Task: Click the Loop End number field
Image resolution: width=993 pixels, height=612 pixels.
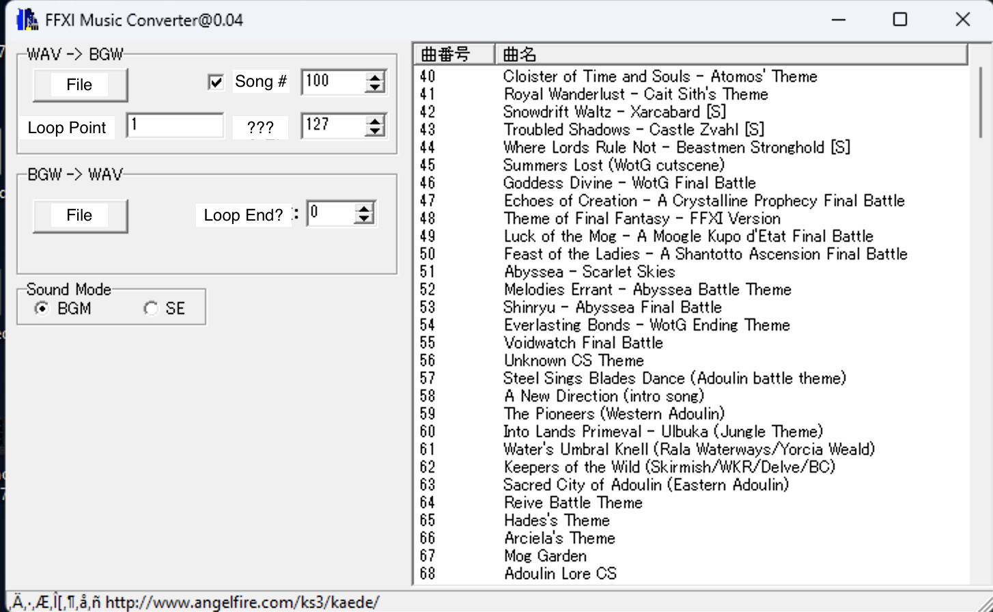Action: (x=331, y=213)
